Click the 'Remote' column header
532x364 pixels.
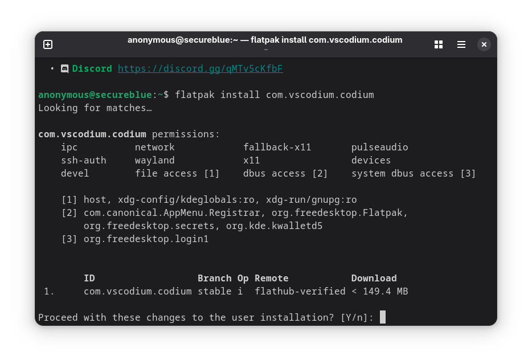pos(272,278)
